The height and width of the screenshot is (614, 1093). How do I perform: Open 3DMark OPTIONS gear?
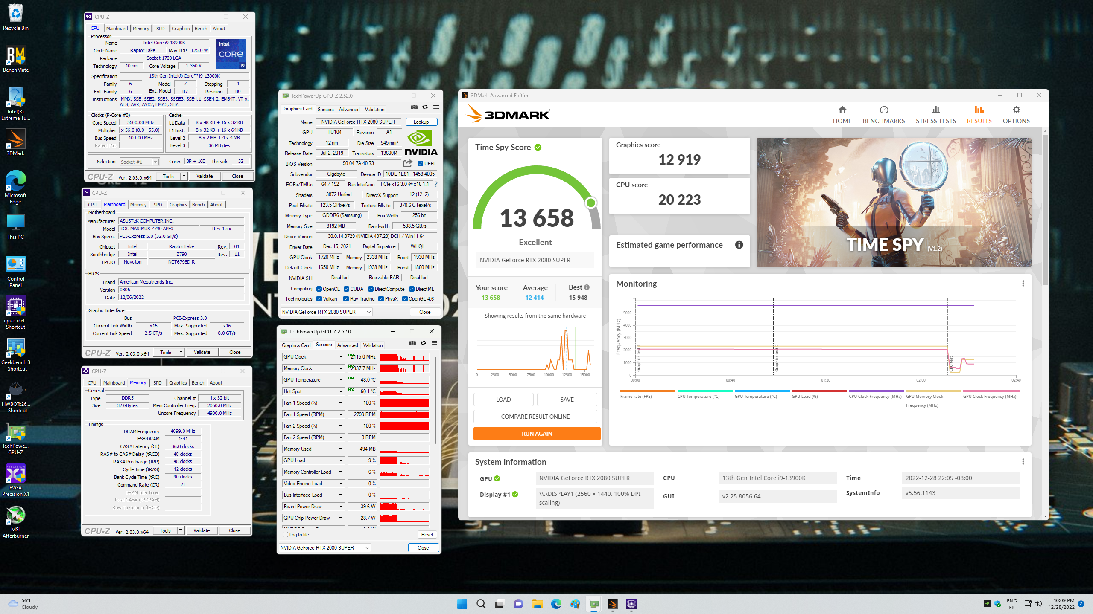(x=1016, y=115)
